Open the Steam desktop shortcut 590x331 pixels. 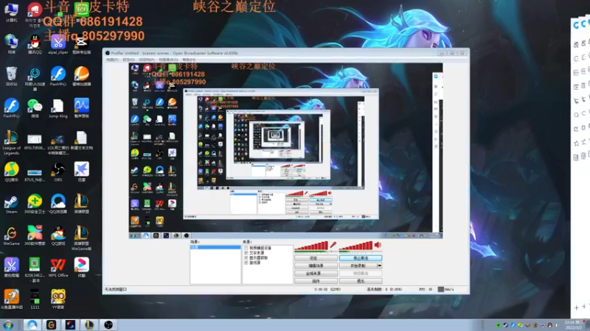11,204
